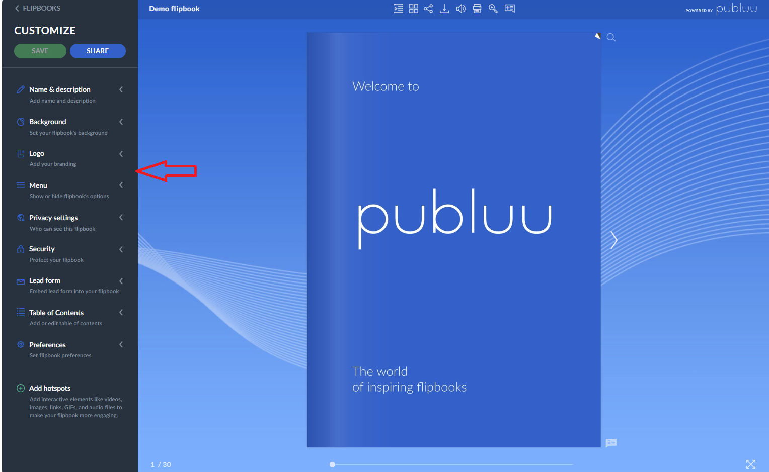The width and height of the screenshot is (769, 472).
Task: Click the share icon in top toolbar
Action: (428, 9)
